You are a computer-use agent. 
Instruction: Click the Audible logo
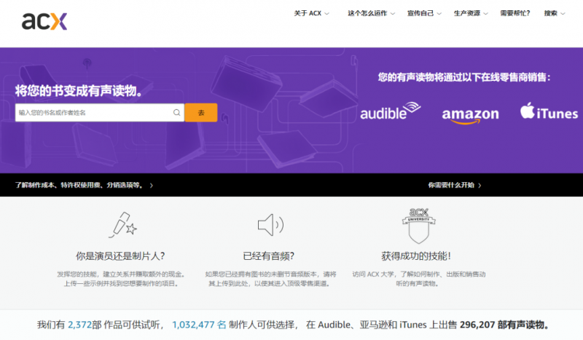(x=391, y=113)
